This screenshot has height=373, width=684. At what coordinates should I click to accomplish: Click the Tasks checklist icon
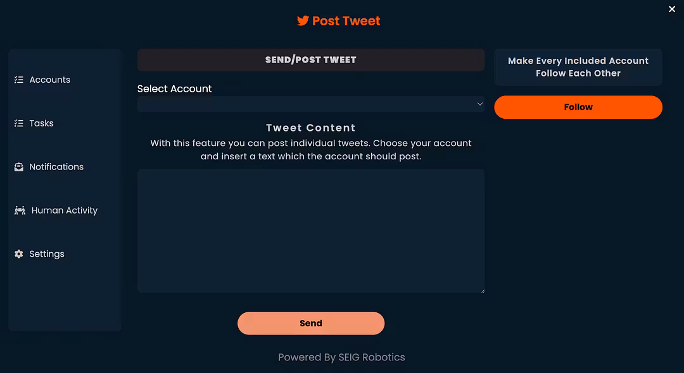19,123
